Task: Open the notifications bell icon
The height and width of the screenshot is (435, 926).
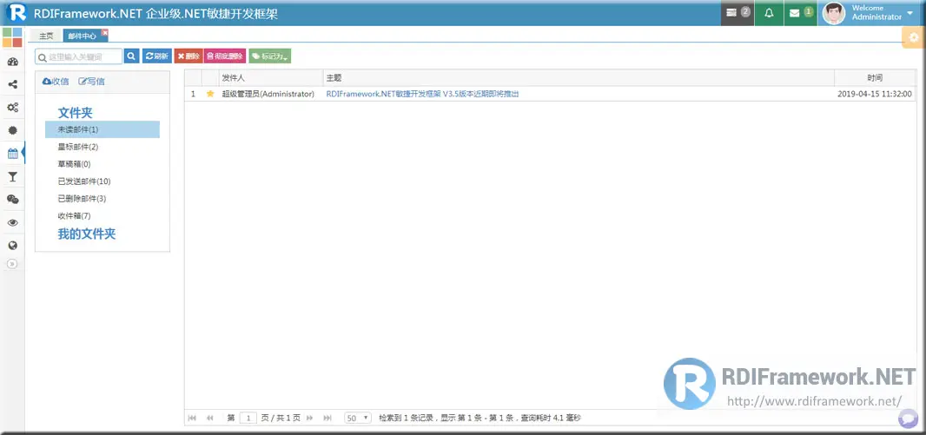Action: tap(769, 12)
